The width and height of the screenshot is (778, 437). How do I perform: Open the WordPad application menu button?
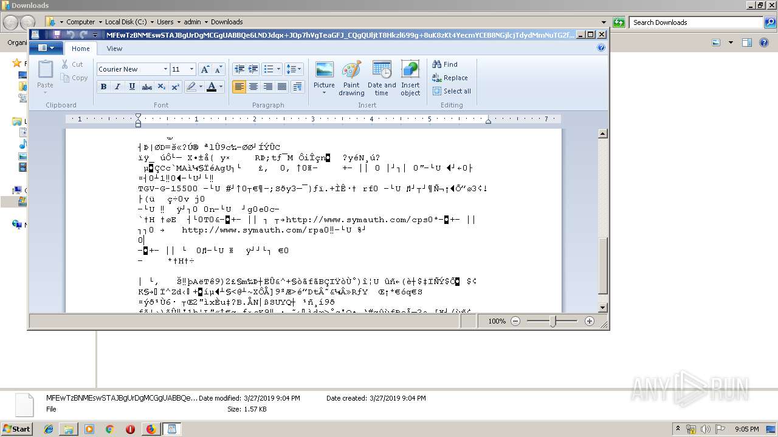46,48
